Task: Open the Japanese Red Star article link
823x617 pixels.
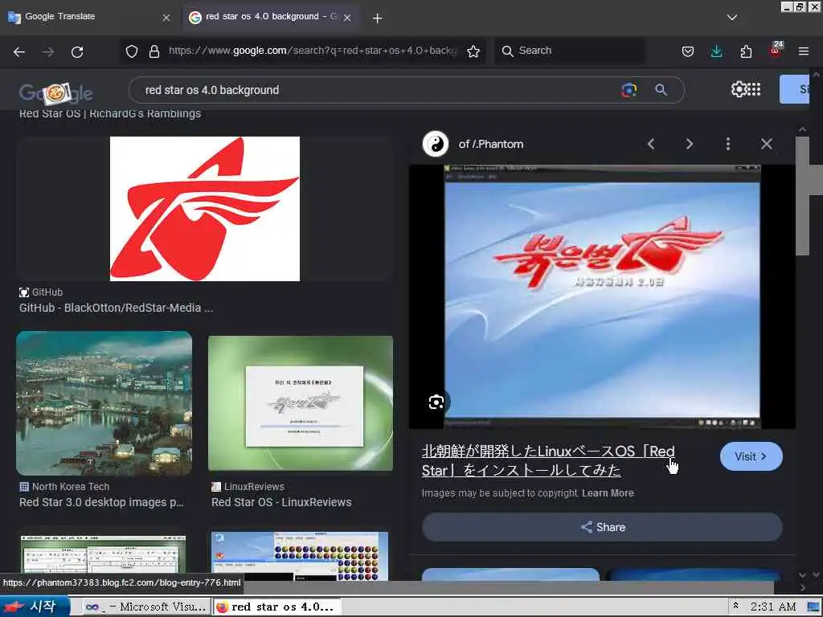Action: tap(548, 460)
